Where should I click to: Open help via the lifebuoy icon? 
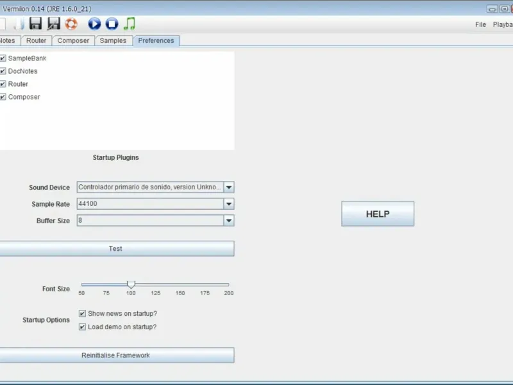(71, 24)
